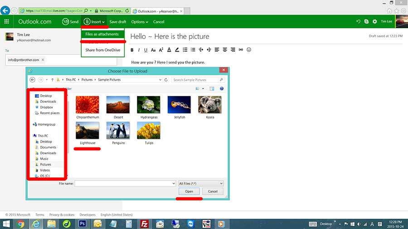Insert a bulleted list
This screenshot has height=229, width=408.
pyautogui.click(x=193, y=50)
